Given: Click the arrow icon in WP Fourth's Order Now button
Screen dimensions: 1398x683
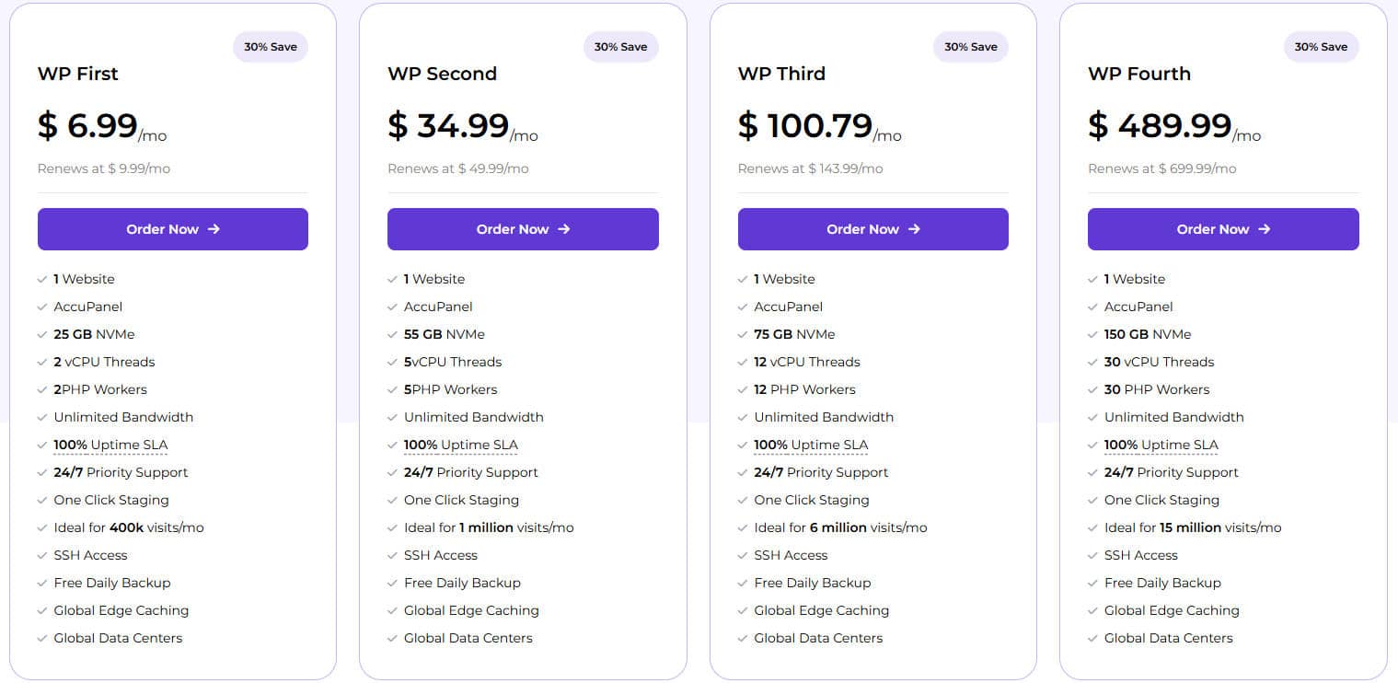Looking at the screenshot, I should coord(1266,229).
